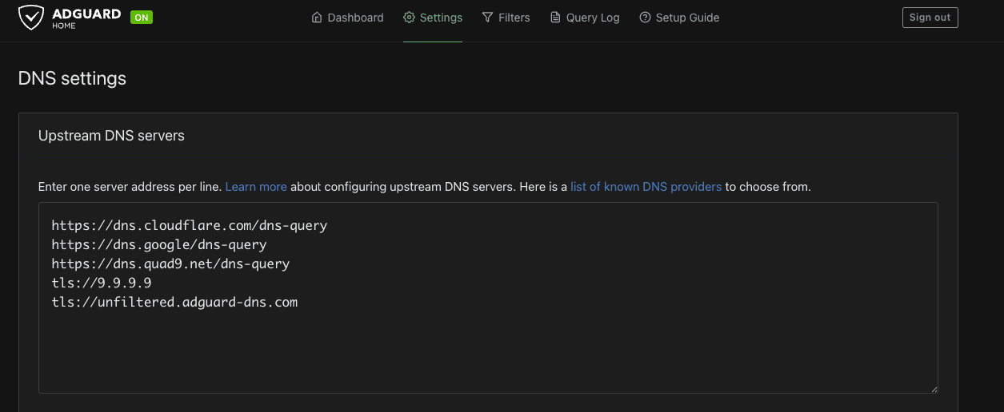Image resolution: width=1004 pixels, height=412 pixels.
Task: Click the DNS settings heading
Action: [x=72, y=78]
